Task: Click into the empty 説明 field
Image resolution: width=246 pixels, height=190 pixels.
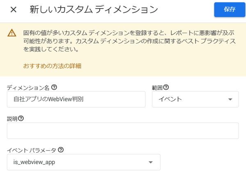Action: pyautogui.click(x=123, y=130)
